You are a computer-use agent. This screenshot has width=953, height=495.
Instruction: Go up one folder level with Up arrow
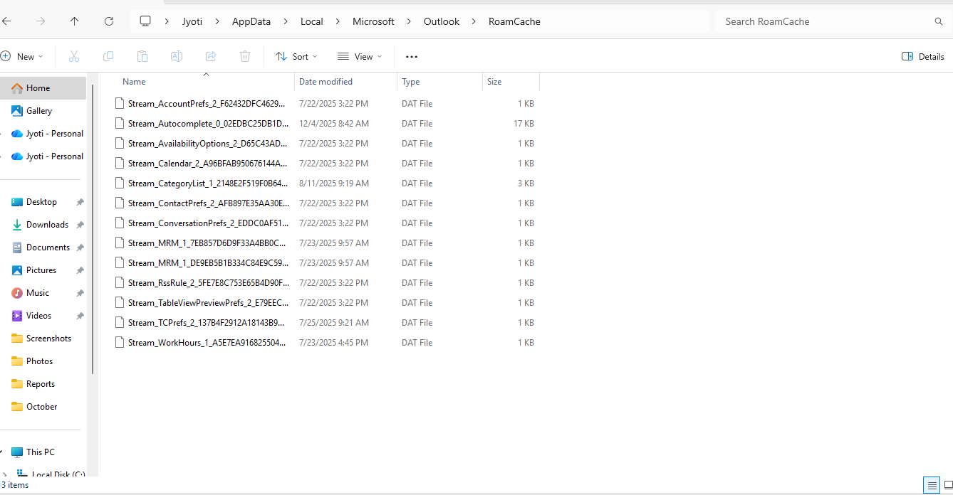pos(75,21)
